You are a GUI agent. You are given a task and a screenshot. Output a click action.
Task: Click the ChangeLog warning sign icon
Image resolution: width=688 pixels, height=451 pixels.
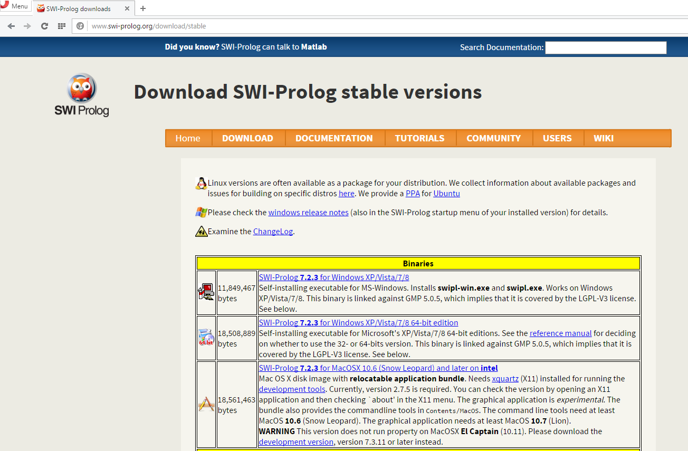coord(201,231)
